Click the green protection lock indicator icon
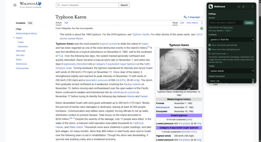The image size is (261, 142). coord(201,28)
